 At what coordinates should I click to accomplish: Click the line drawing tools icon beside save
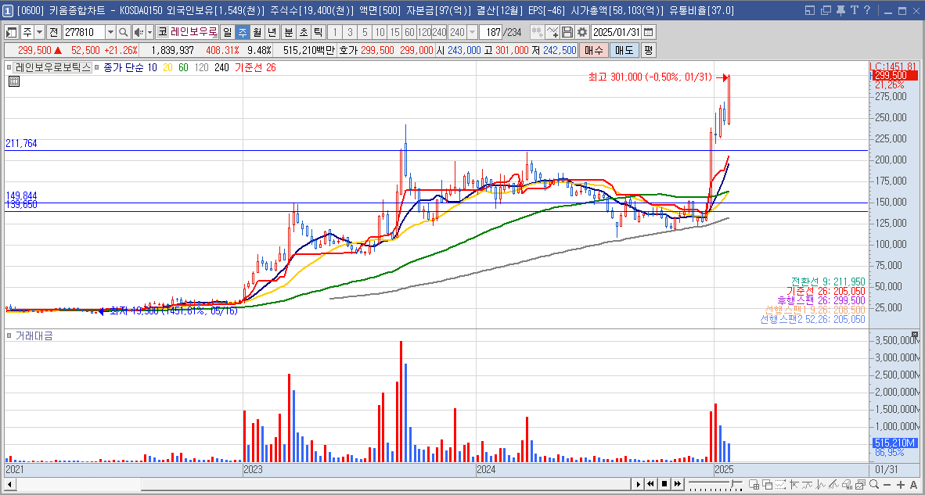(x=552, y=32)
